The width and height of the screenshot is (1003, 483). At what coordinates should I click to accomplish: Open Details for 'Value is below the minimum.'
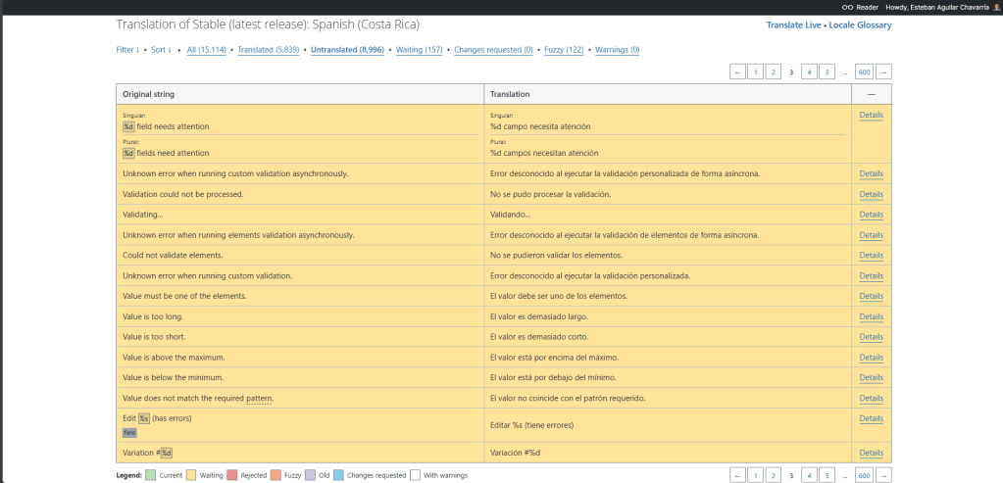tap(872, 377)
